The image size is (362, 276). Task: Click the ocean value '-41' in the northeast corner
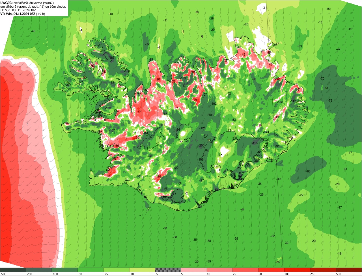point(350,29)
